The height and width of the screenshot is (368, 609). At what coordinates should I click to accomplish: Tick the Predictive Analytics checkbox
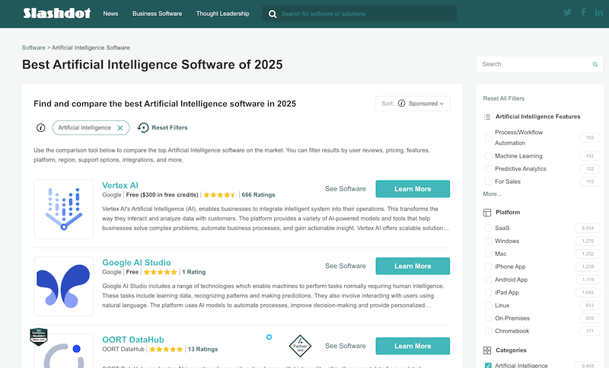click(x=488, y=169)
